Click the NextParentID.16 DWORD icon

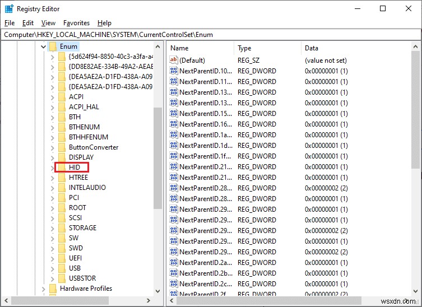tap(174, 124)
